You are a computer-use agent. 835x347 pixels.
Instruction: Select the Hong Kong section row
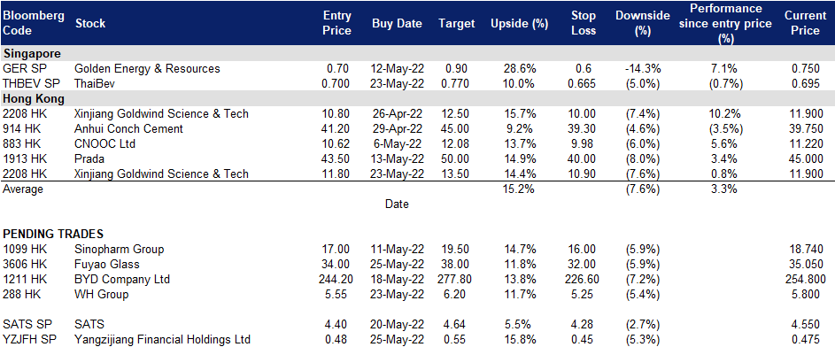point(418,98)
